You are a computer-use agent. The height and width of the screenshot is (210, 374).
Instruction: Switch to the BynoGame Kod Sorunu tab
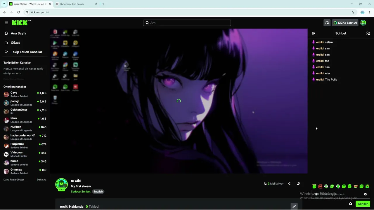76,4
